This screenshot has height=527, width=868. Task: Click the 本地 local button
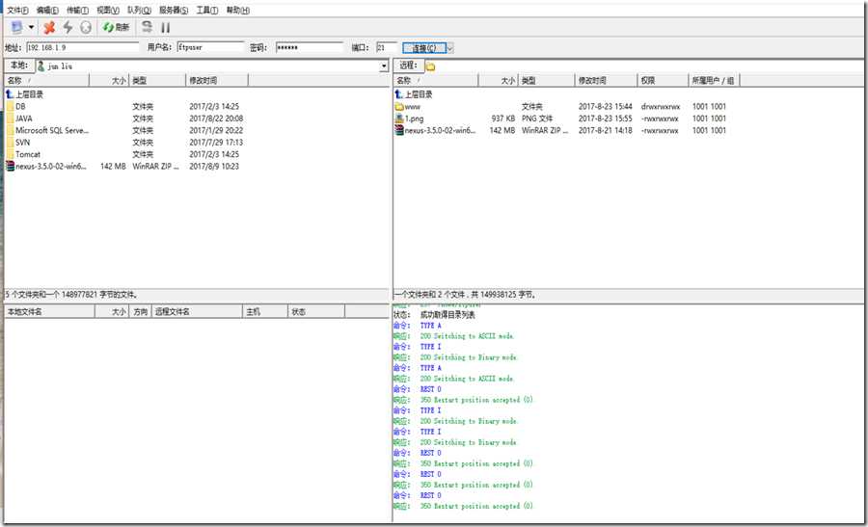click(x=19, y=66)
